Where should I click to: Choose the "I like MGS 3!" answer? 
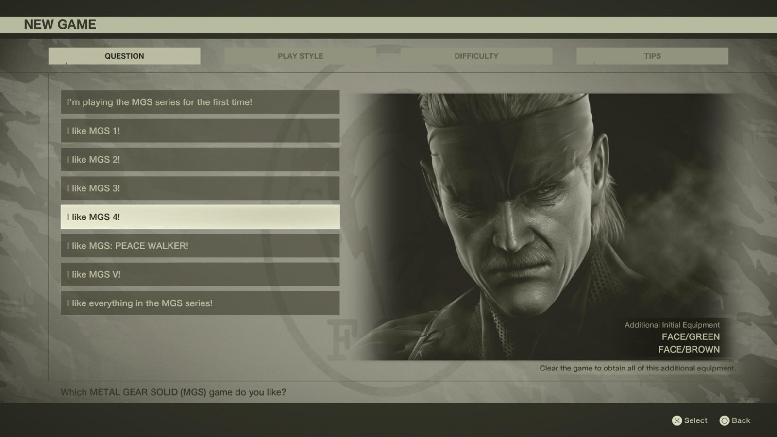click(200, 188)
